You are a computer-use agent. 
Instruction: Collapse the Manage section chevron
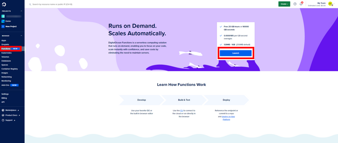(22, 36)
